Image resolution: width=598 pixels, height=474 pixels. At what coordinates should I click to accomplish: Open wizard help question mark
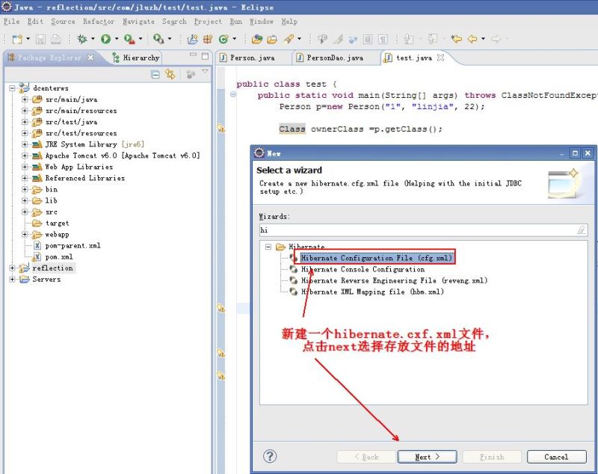coord(270,456)
